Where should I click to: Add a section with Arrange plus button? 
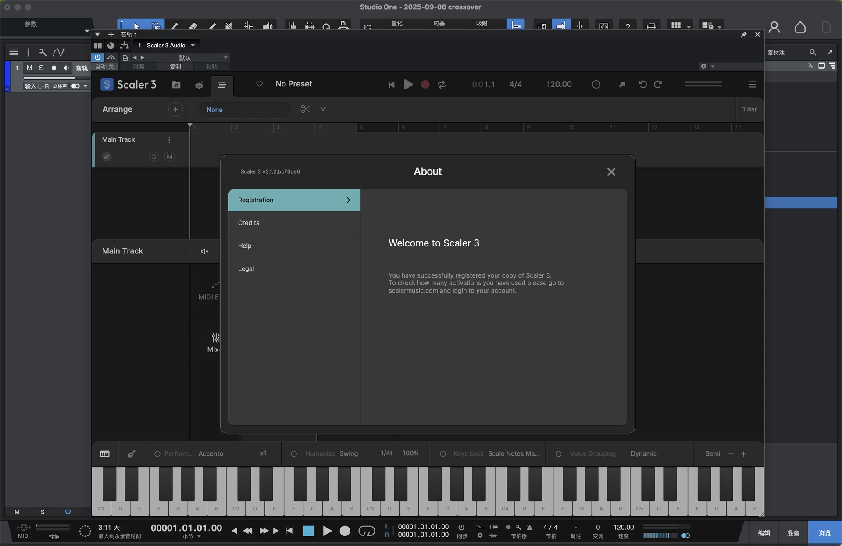coord(175,109)
